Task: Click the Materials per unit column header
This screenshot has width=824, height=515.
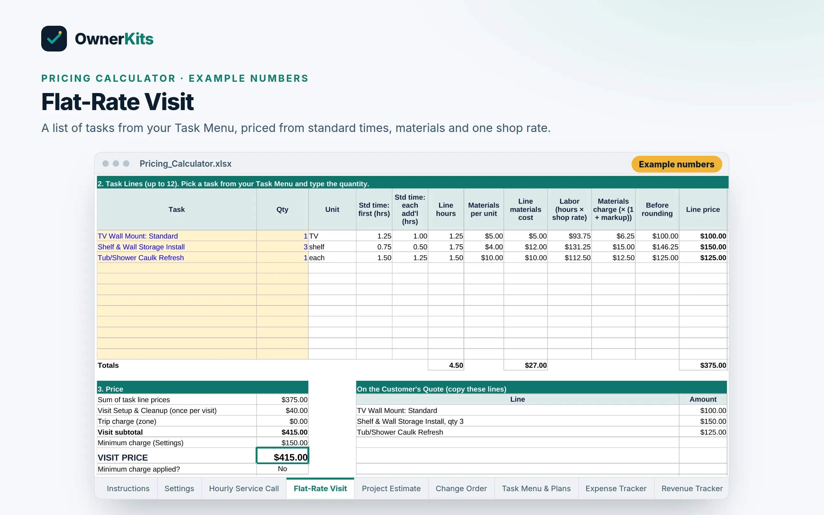Action: [483, 210]
